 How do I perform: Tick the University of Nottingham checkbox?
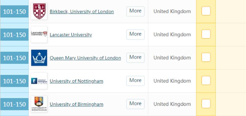[206, 81]
